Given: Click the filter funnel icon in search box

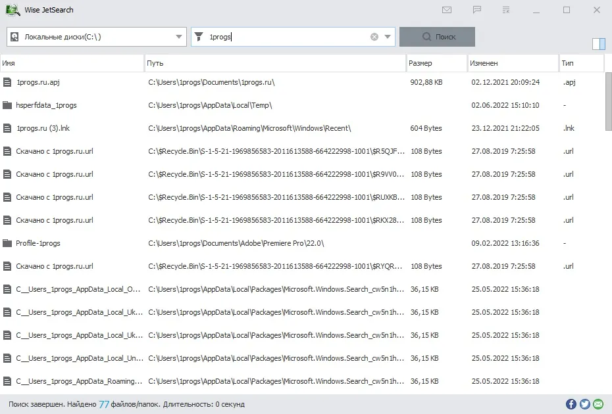Looking at the screenshot, I should (x=199, y=37).
